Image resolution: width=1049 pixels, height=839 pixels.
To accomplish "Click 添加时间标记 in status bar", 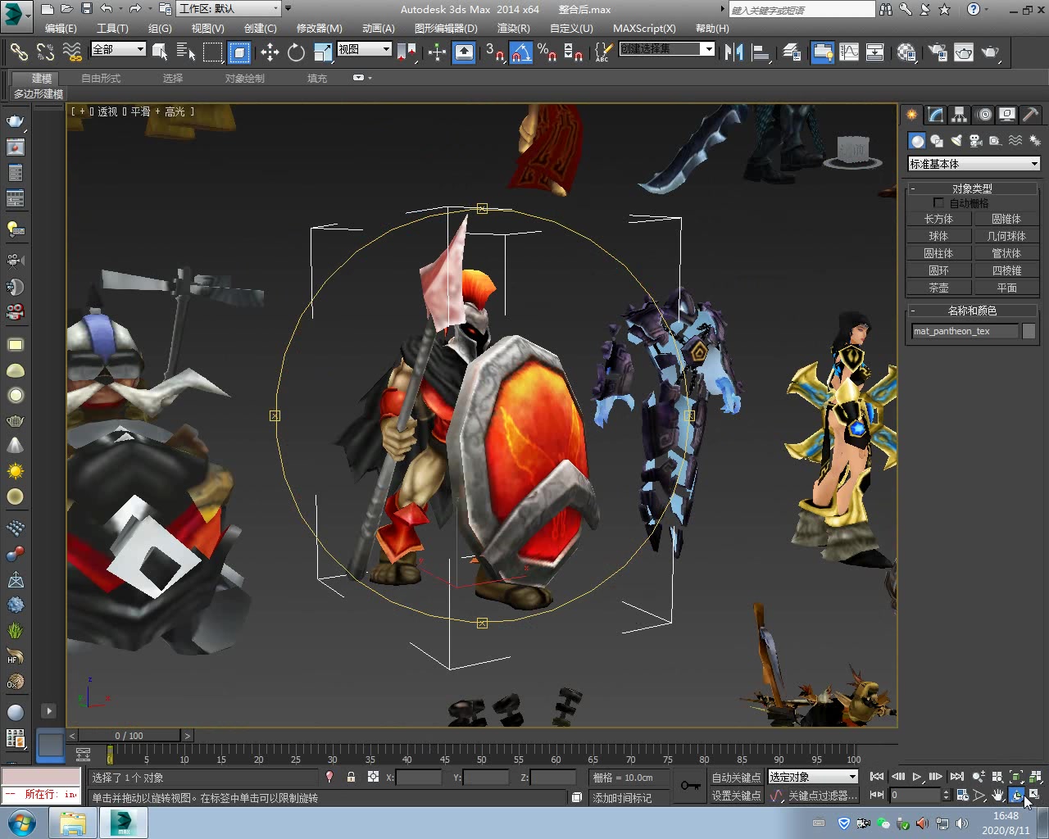I will pos(622,798).
